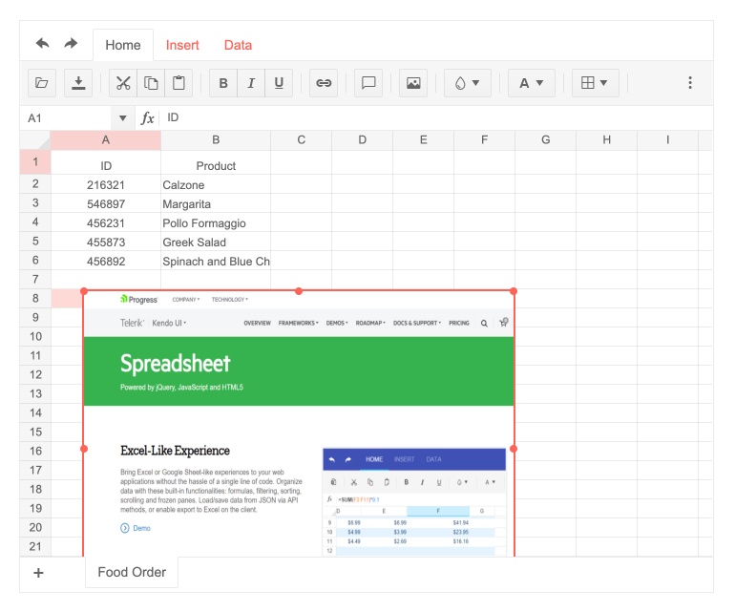Switch to the Insert tab
The image size is (735, 612).
(182, 45)
